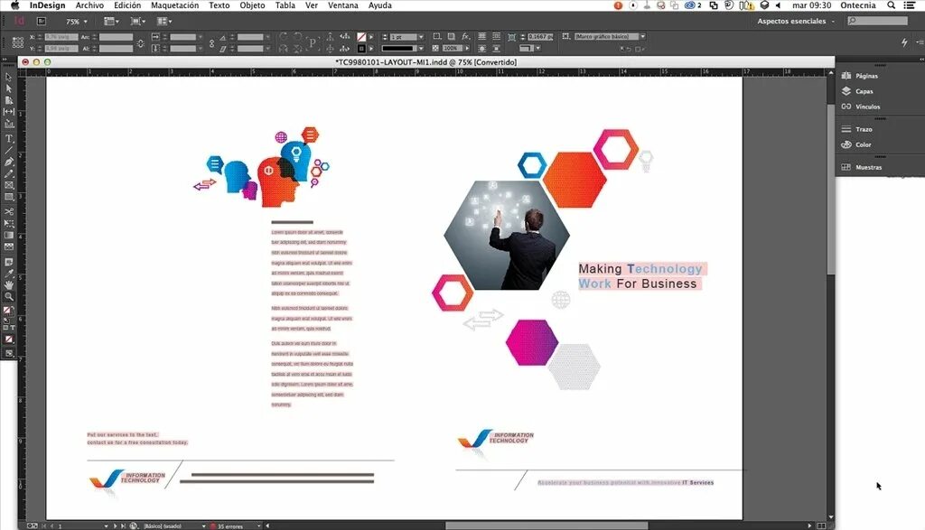The width and height of the screenshot is (925, 530).
Task: Open Adobe Bridge with the Br icon
Action: point(42,22)
